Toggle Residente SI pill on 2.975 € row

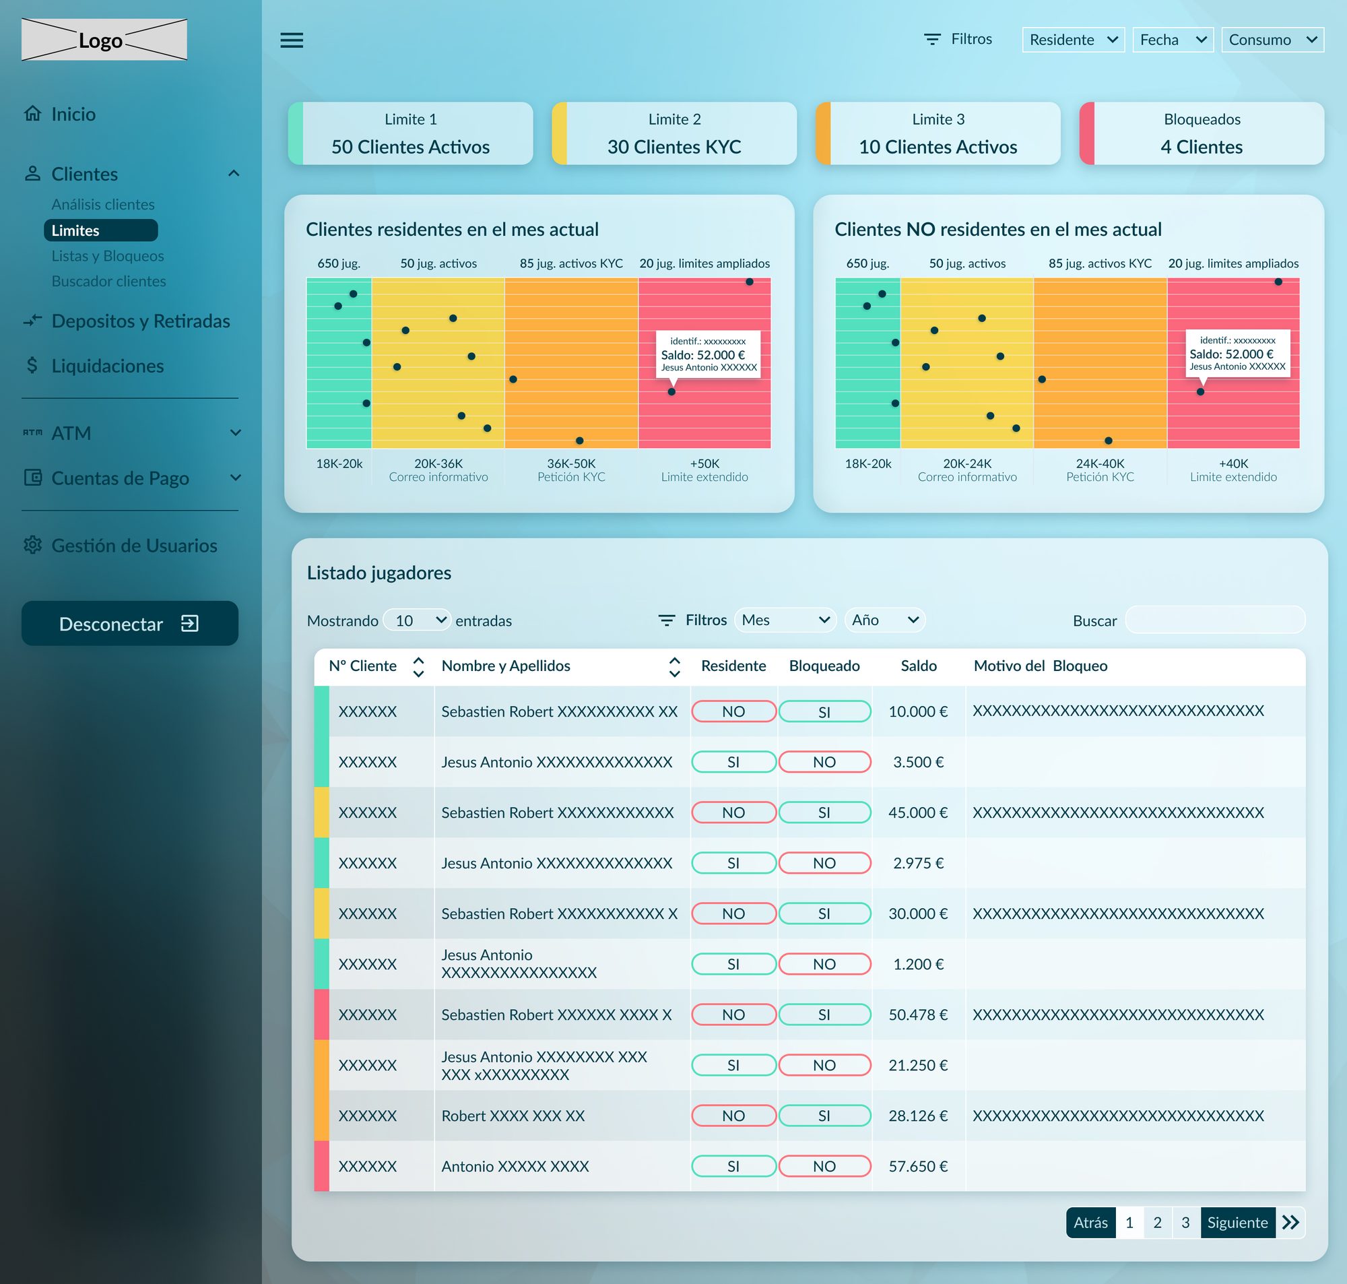click(x=733, y=863)
